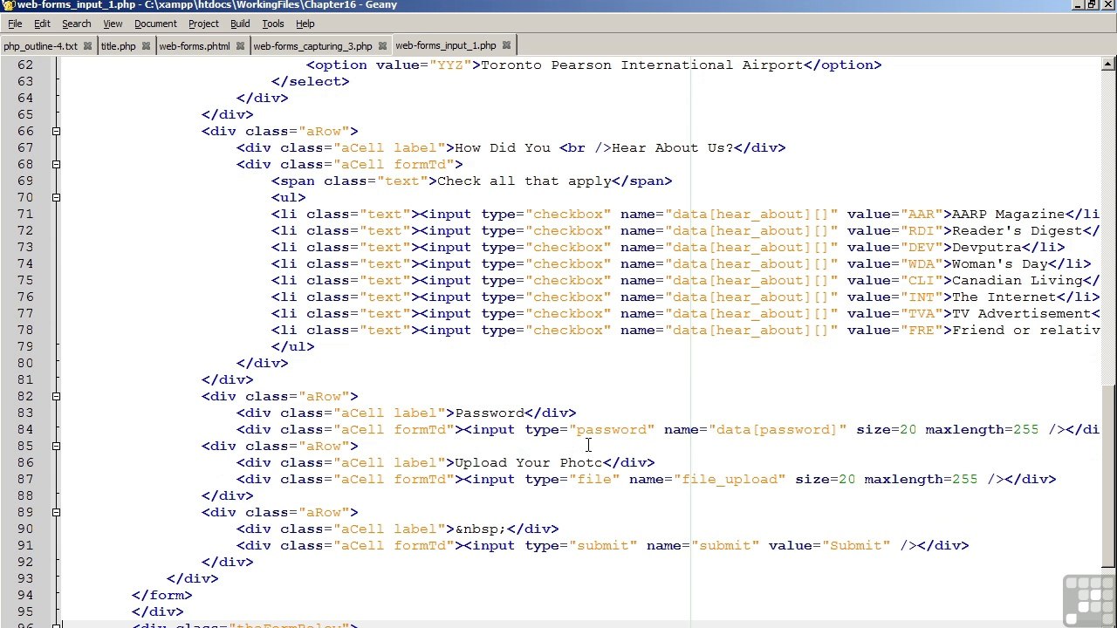Close the title.php tab

point(147,46)
